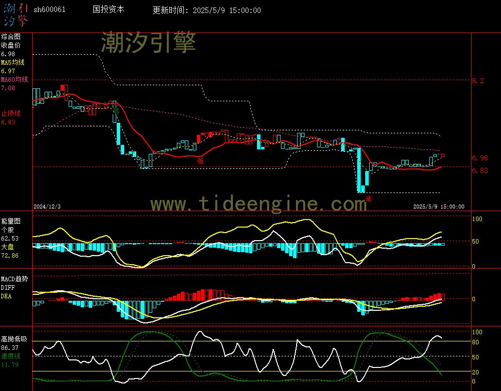Image resolution: width=501 pixels, height=391 pixels.
Task: Click the yellow DEA legend label
Action: [6, 296]
